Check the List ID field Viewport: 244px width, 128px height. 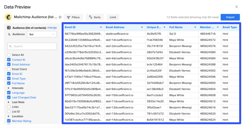[x=9, y=112]
